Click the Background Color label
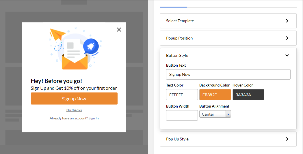This screenshot has height=154, width=303. tap(215, 85)
